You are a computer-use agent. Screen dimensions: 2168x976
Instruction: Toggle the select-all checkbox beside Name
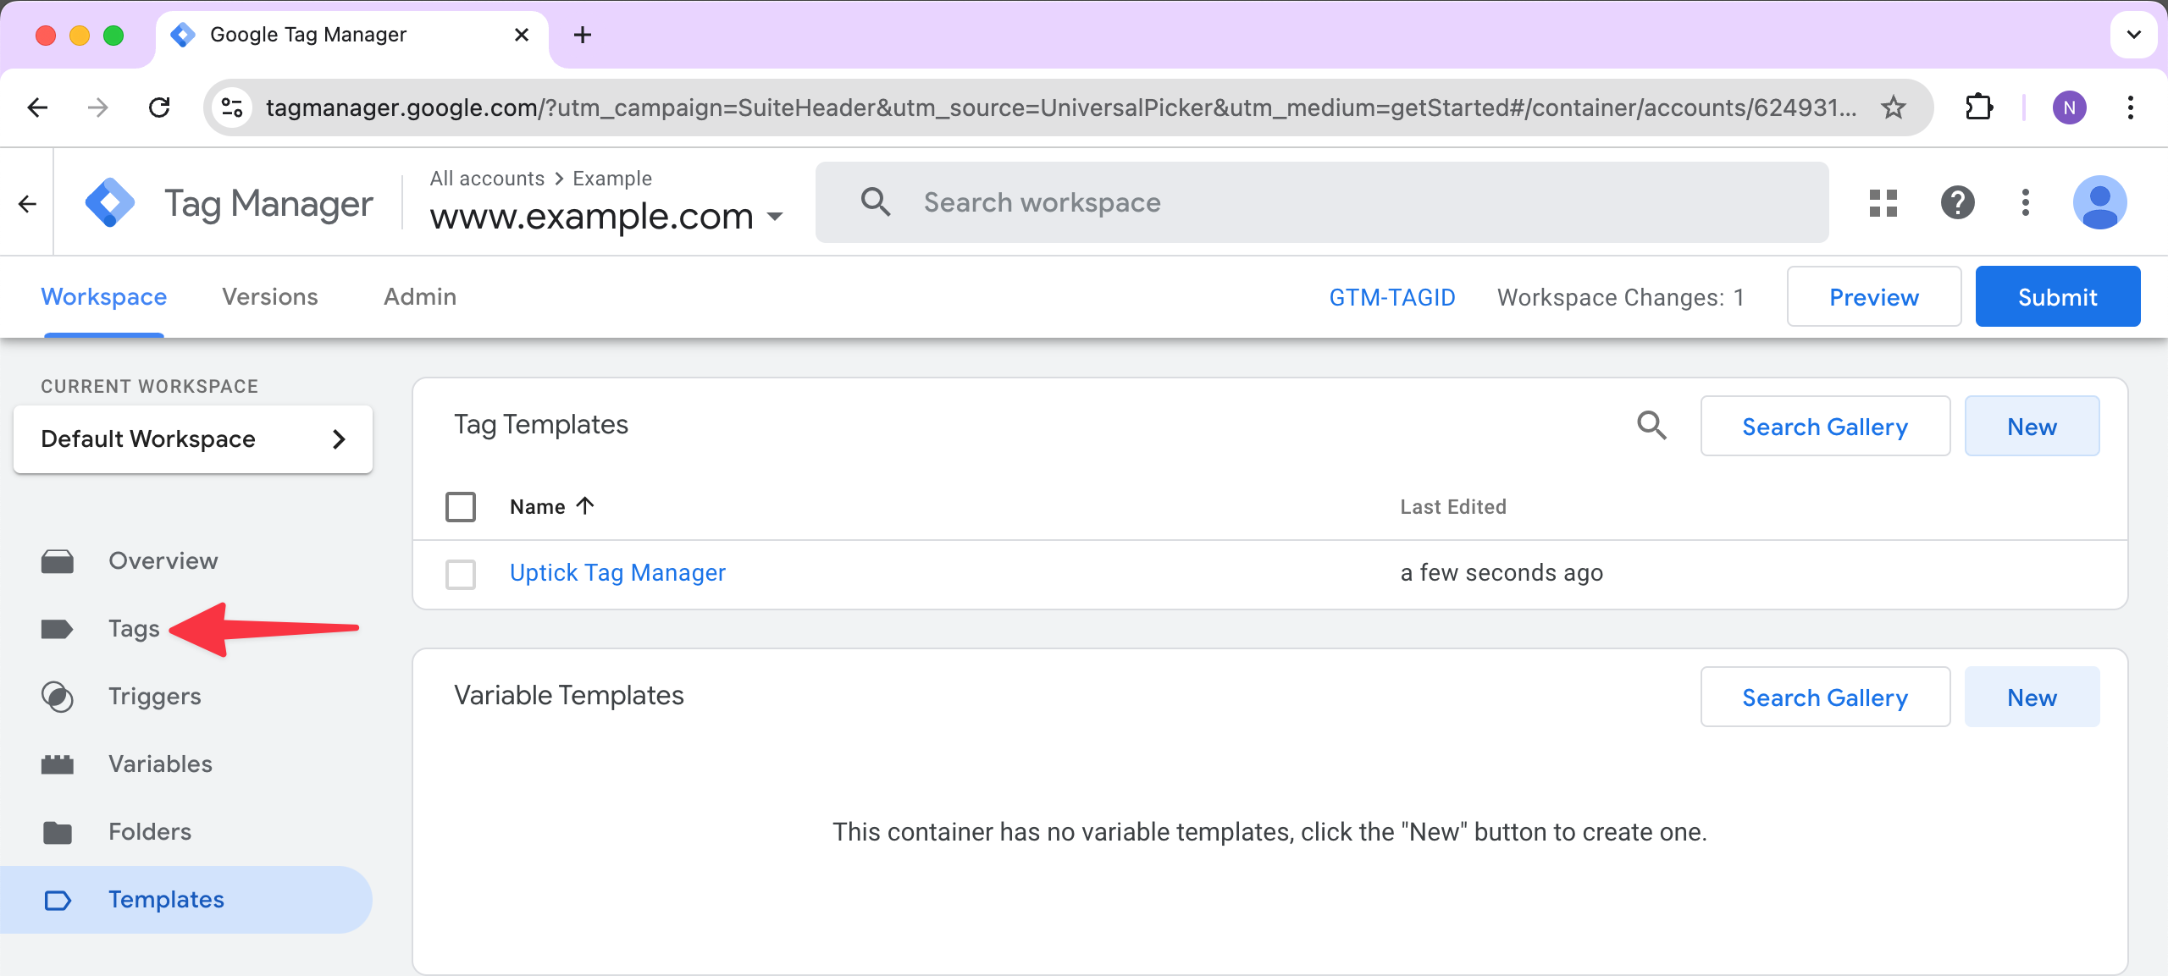(x=461, y=507)
